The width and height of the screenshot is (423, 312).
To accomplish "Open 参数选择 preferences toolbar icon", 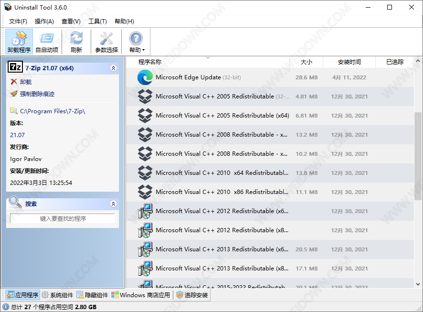I will 106,42.
